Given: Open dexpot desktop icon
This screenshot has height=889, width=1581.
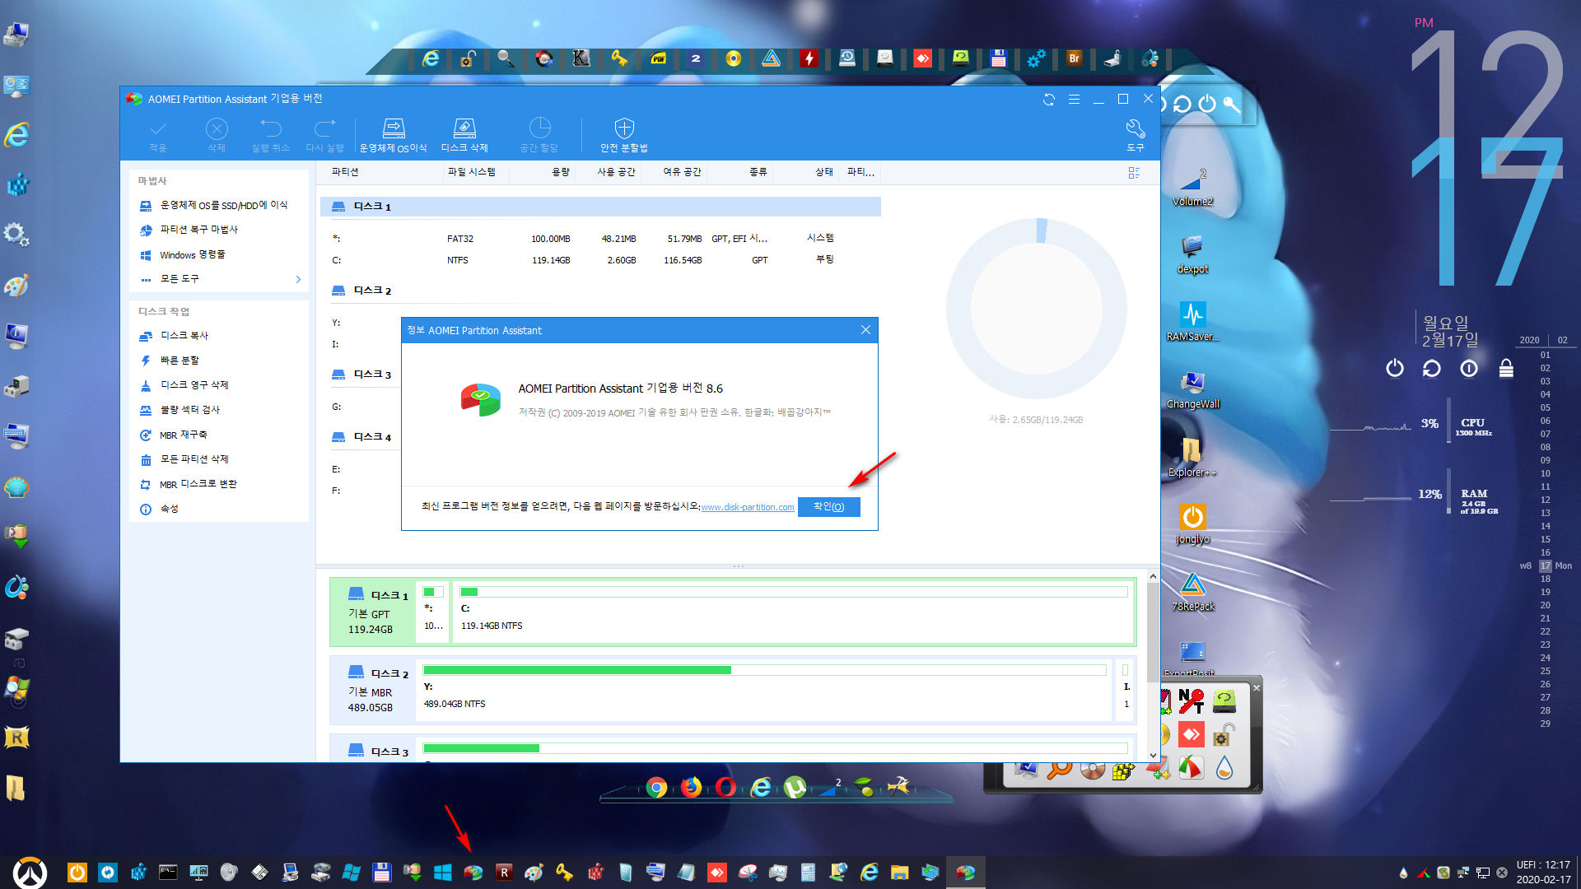Looking at the screenshot, I should point(1192,254).
